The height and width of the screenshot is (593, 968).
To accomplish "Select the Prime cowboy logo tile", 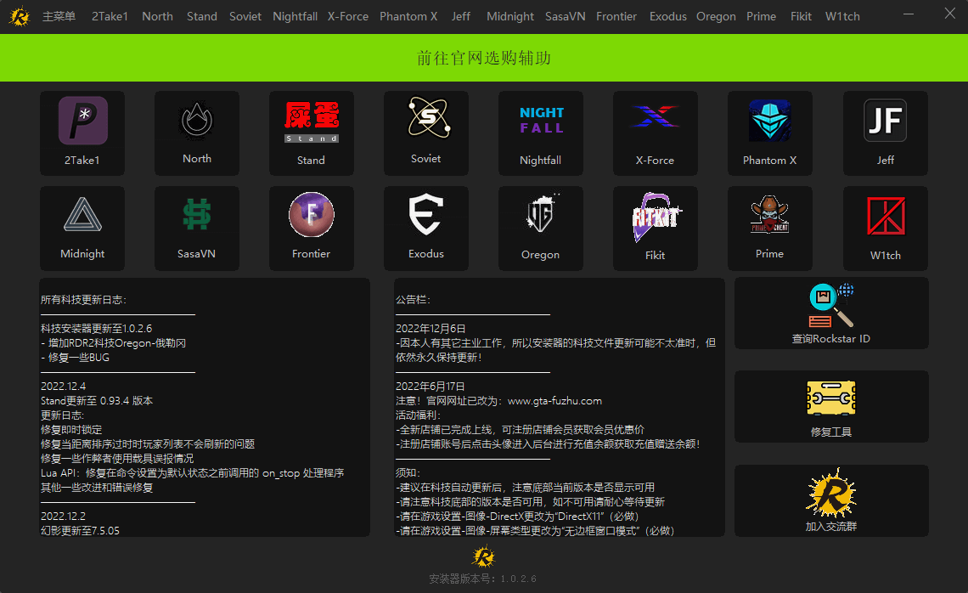I will 770,229.
